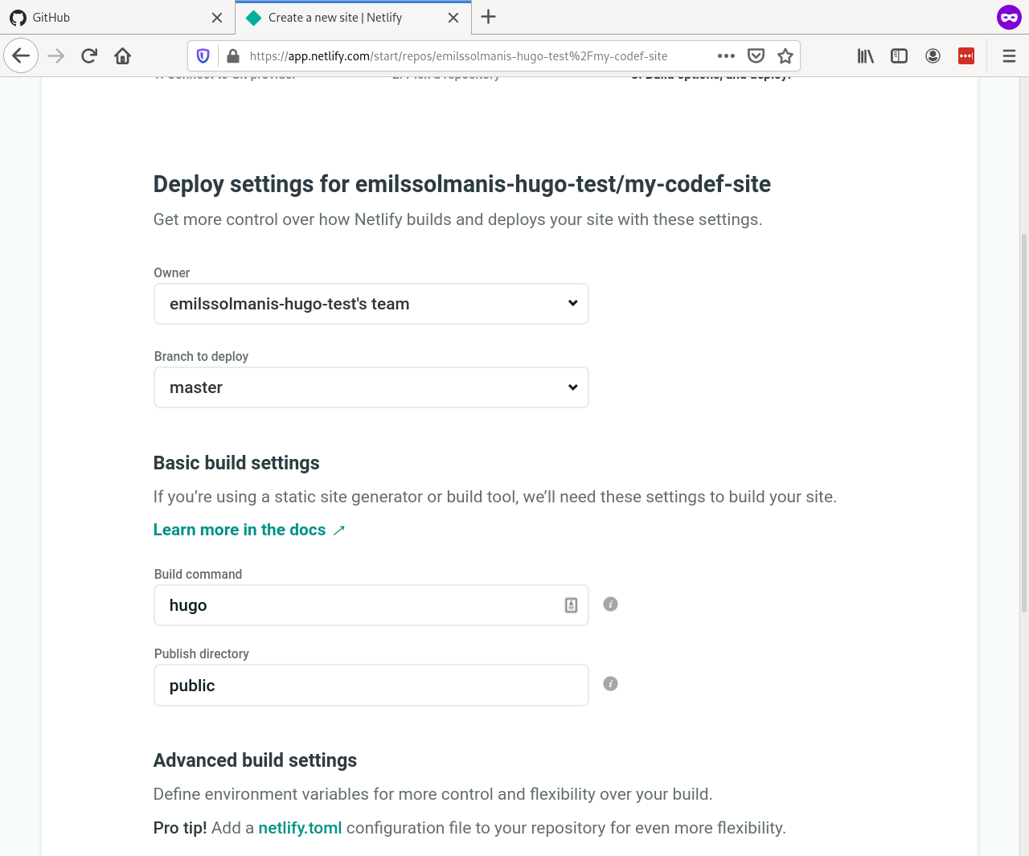Click the forward navigation arrow
Screen dimensions: 1029x856
(x=55, y=55)
